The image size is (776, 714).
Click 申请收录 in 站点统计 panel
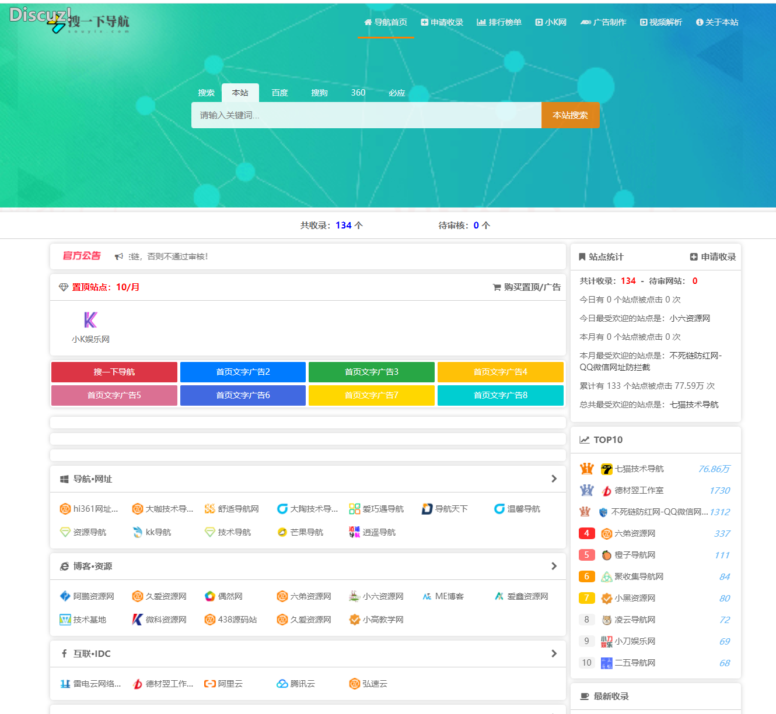(713, 257)
